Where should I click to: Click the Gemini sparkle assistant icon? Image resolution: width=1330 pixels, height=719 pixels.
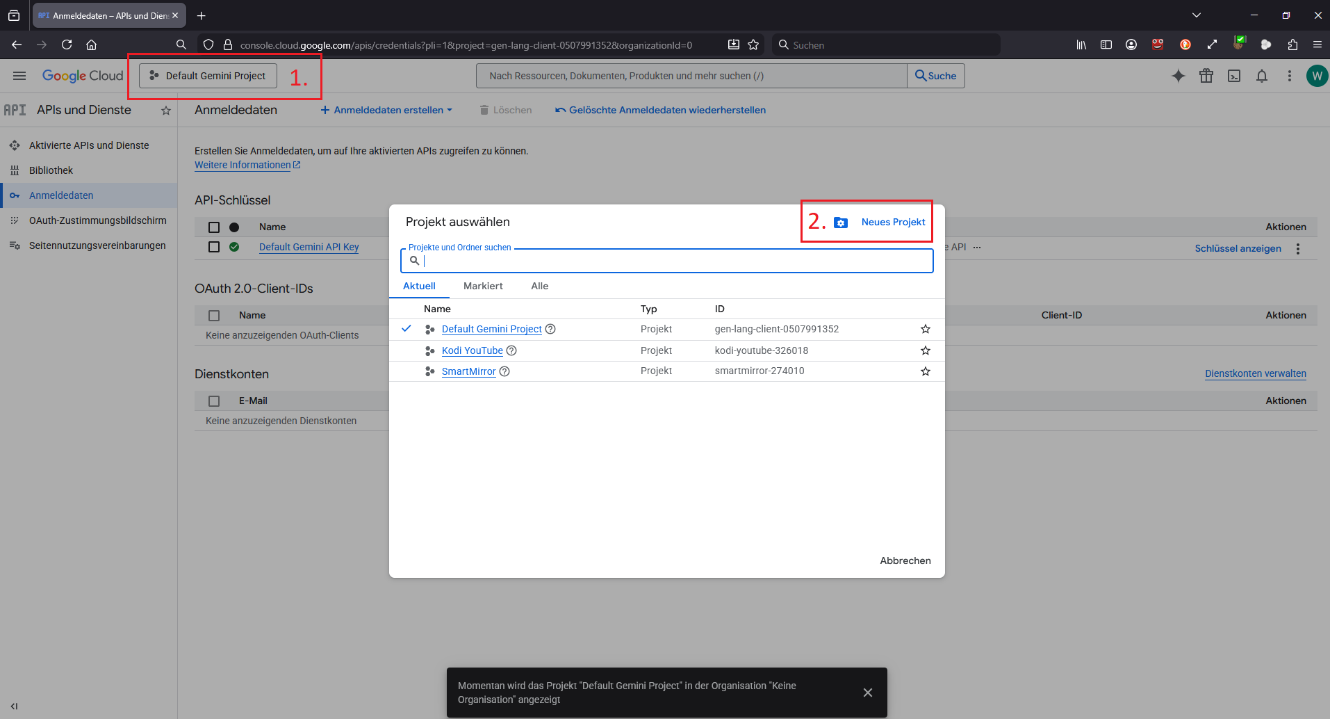pos(1179,76)
